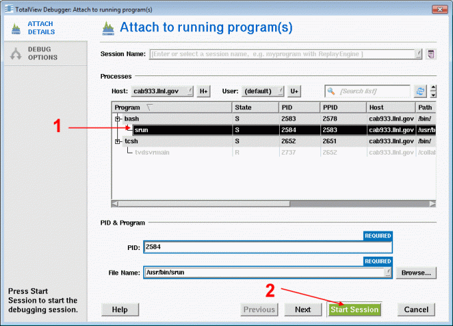Sort by the Path column header

[x=426, y=107]
